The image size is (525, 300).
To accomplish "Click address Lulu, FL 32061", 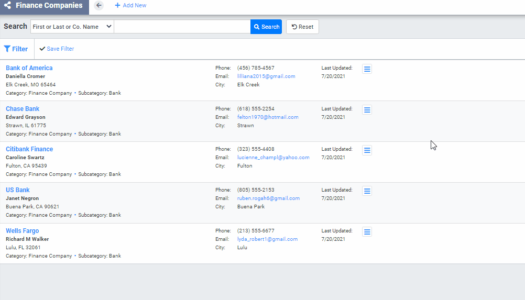I will click(x=23, y=248).
